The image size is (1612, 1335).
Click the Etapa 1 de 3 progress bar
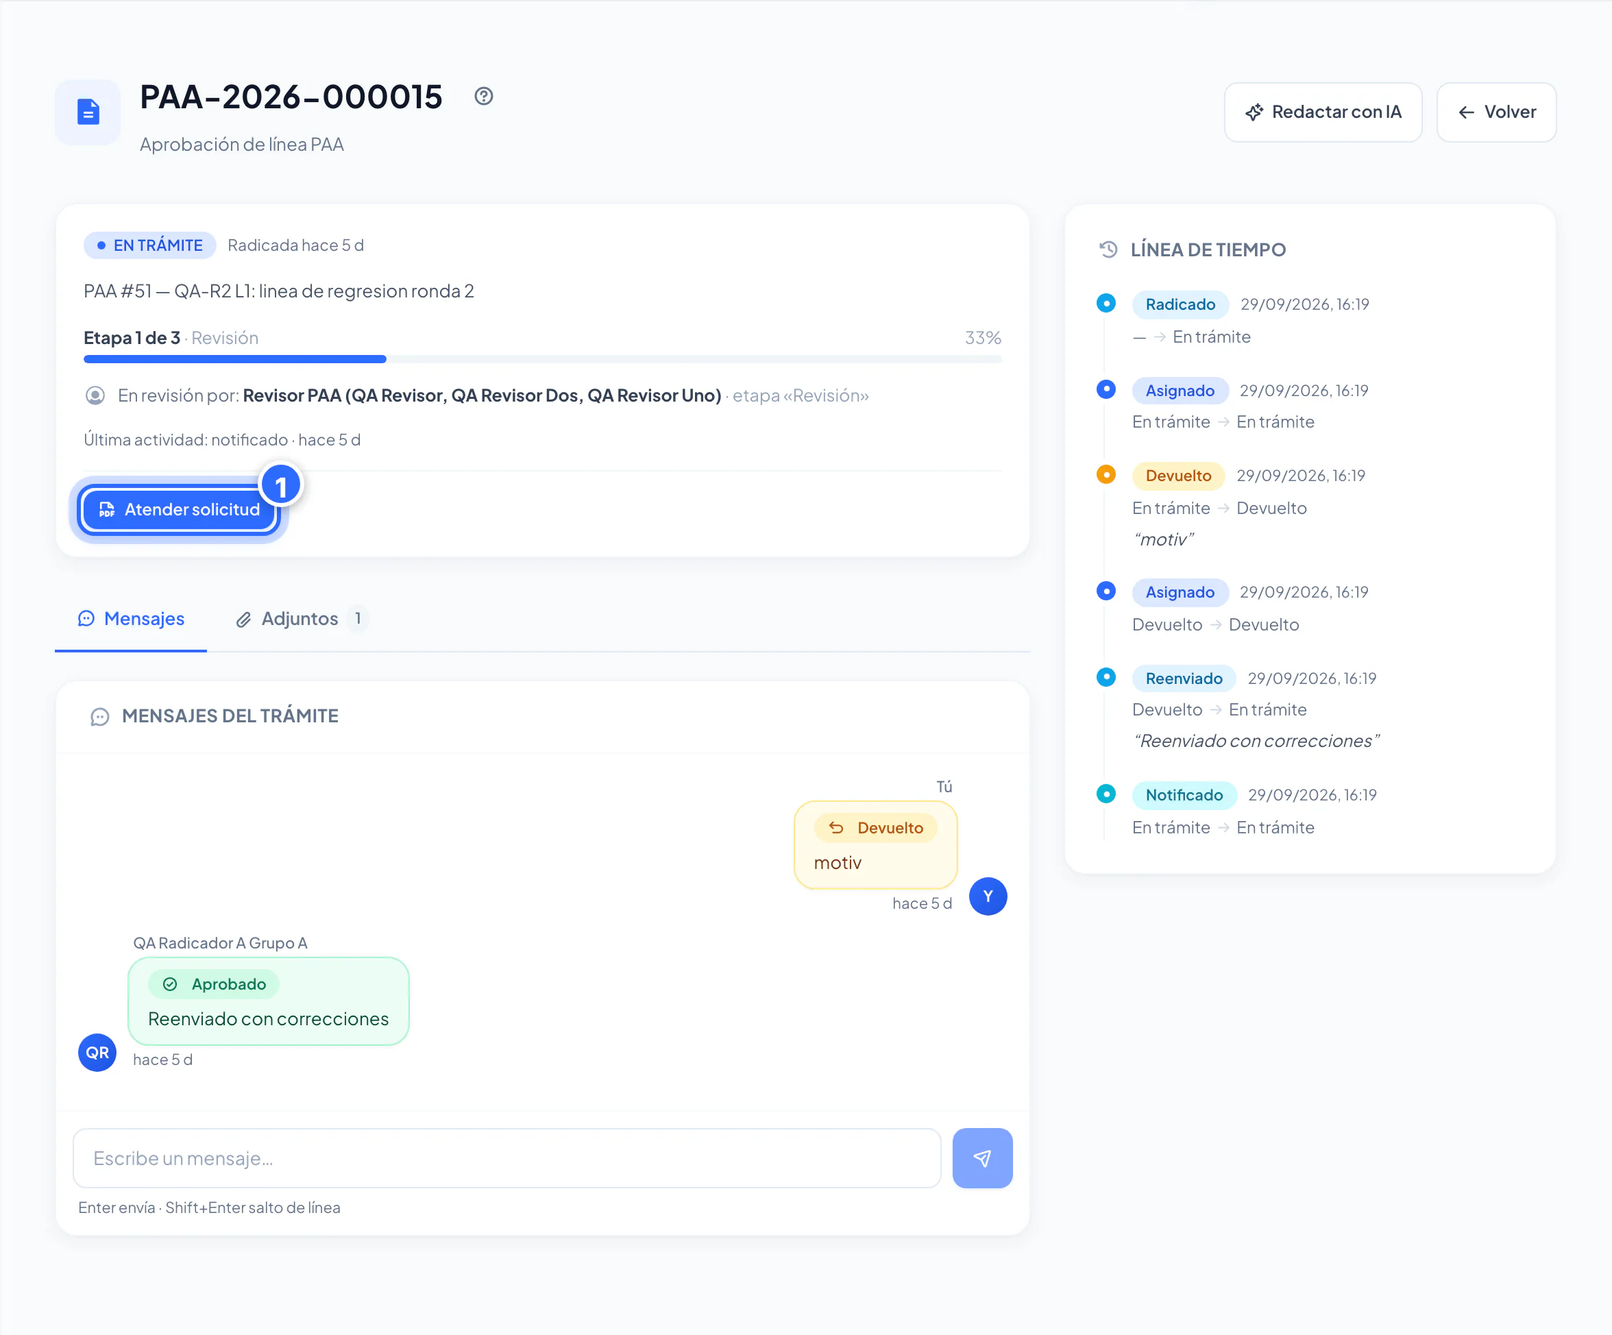click(543, 359)
